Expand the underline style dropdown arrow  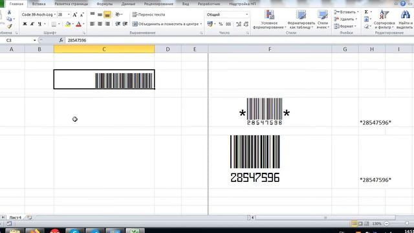45,24
